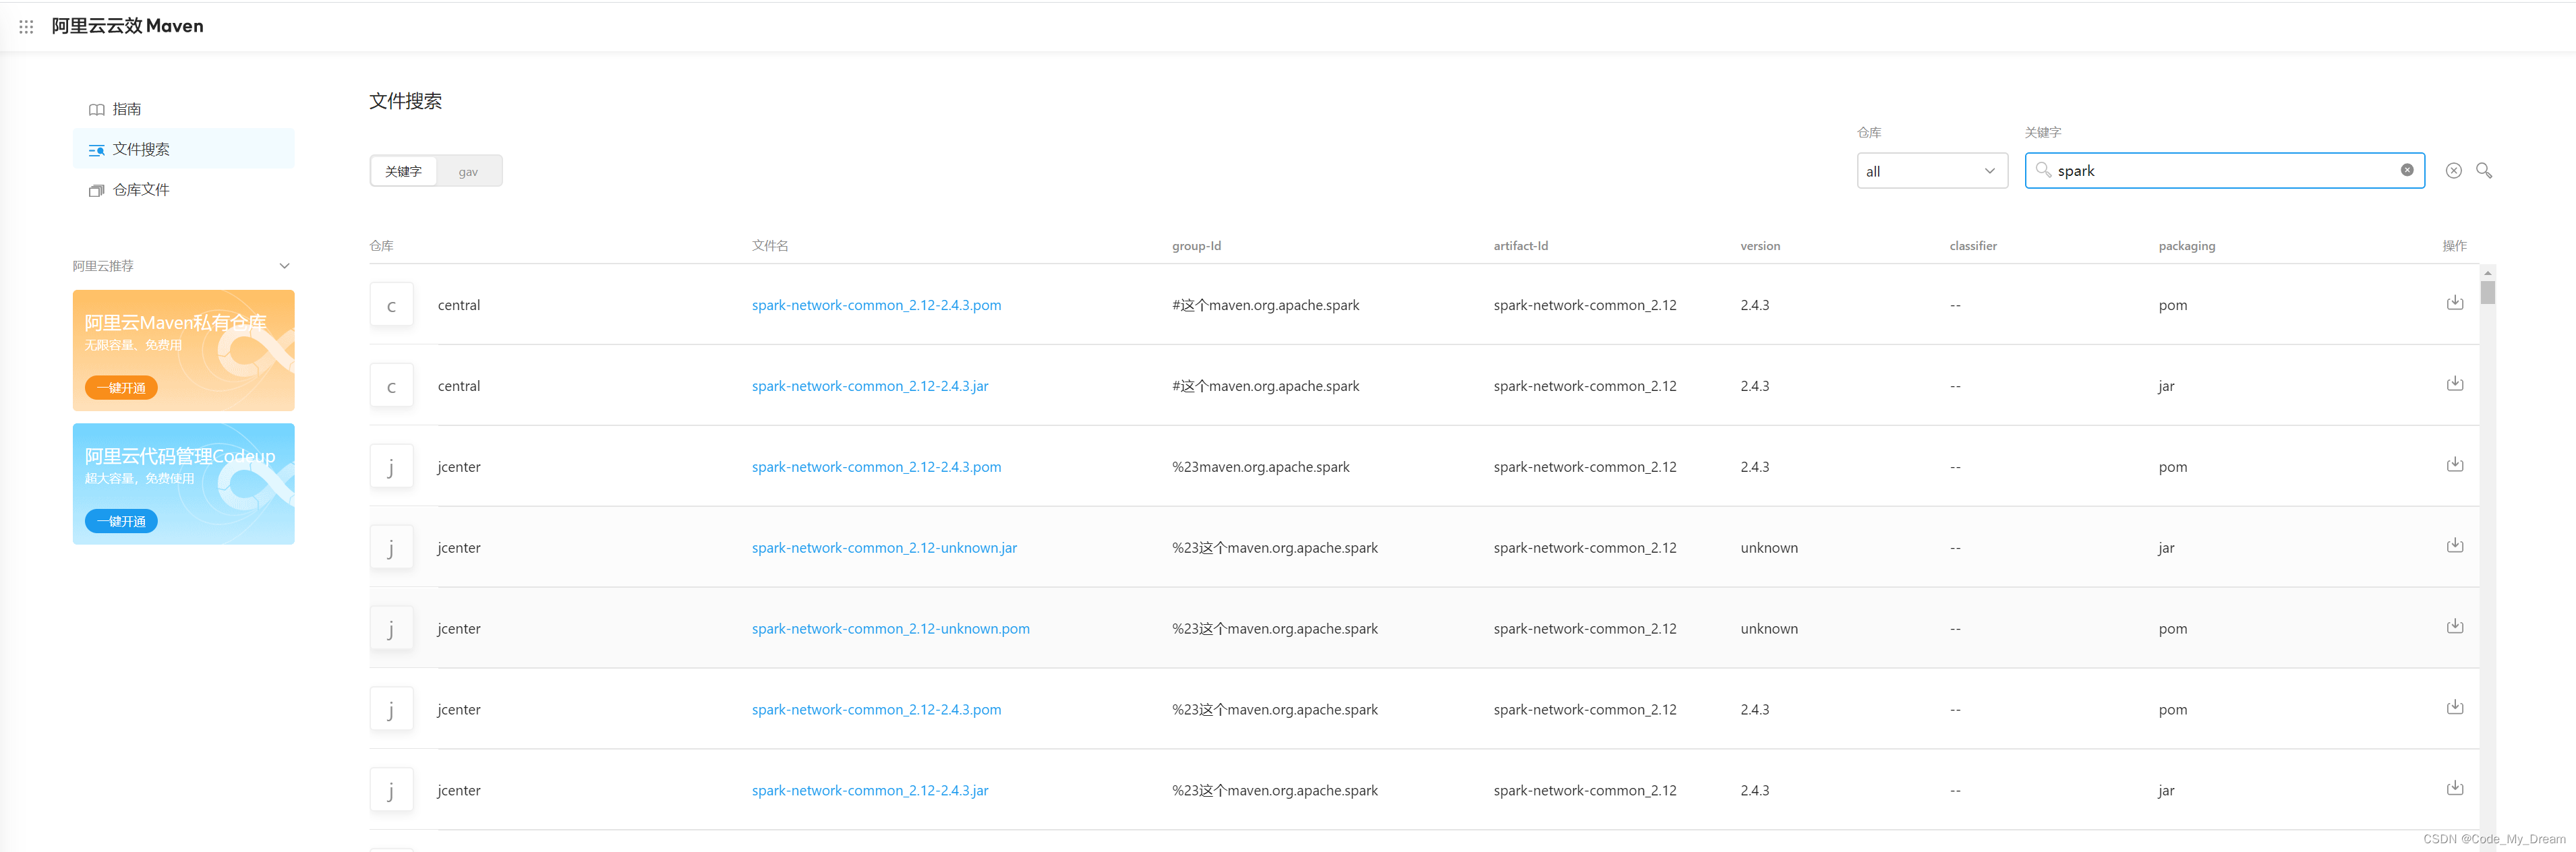This screenshot has width=2576, height=852.
Task: Select the %23maven.org.apache.spark group-Id cell
Action: [1260, 467]
